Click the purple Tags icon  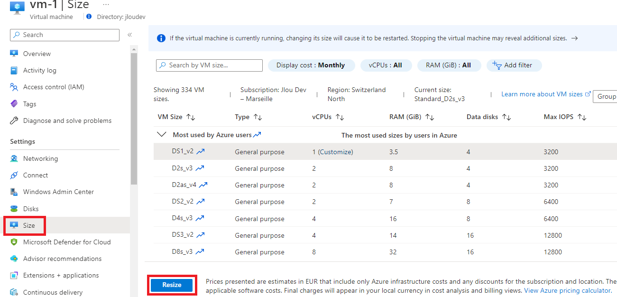click(14, 104)
